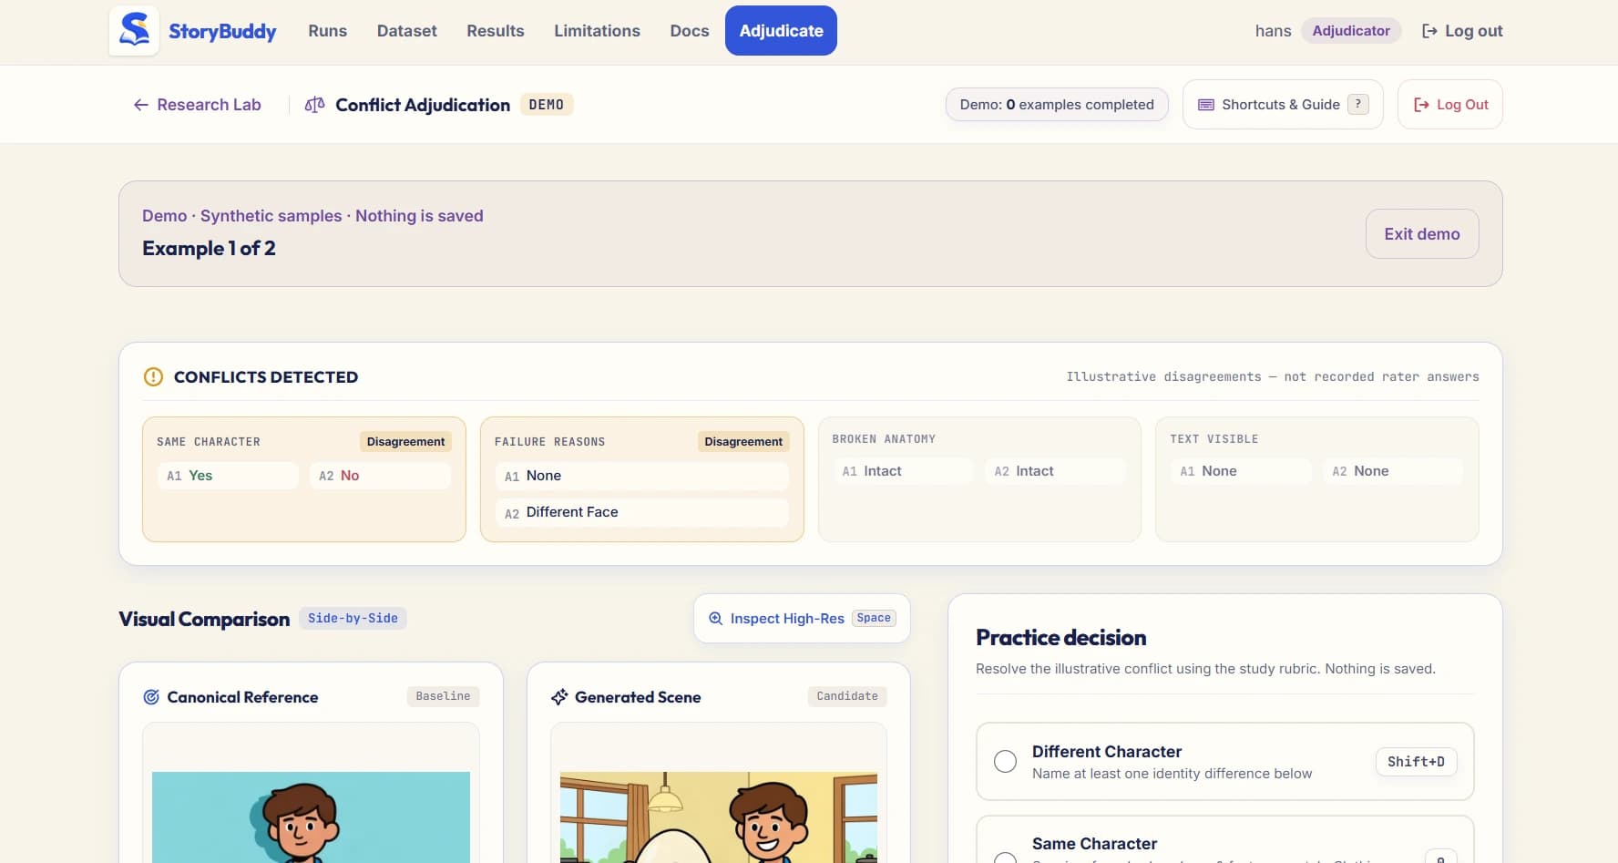1618x863 pixels.
Task: Click the 'Demo: 0 examples completed' pill
Action: [1057, 105]
